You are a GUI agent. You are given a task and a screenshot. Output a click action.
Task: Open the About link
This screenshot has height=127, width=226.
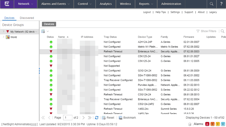pyautogui.click(x=201, y=12)
